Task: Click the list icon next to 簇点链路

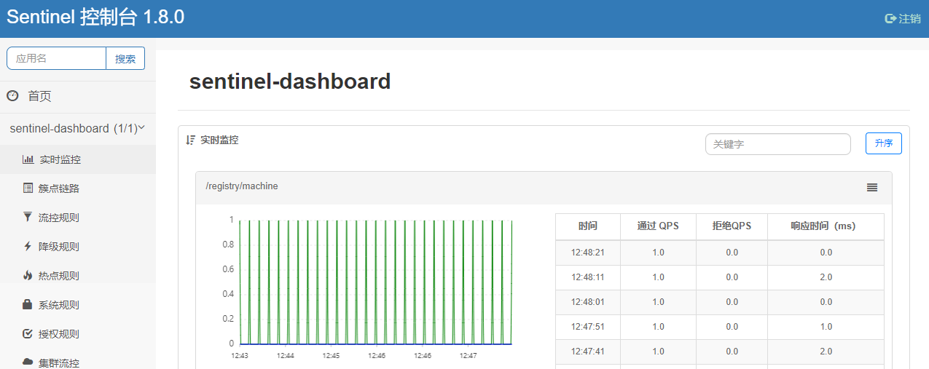Action: [x=28, y=188]
